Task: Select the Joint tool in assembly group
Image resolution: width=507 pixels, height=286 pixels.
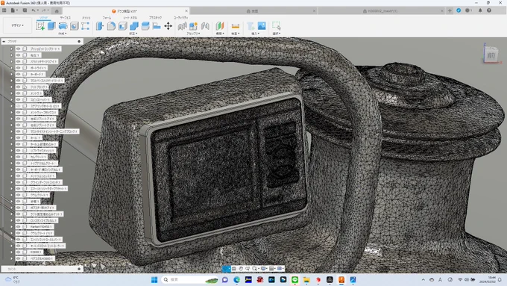Action: pyautogui.click(x=205, y=26)
